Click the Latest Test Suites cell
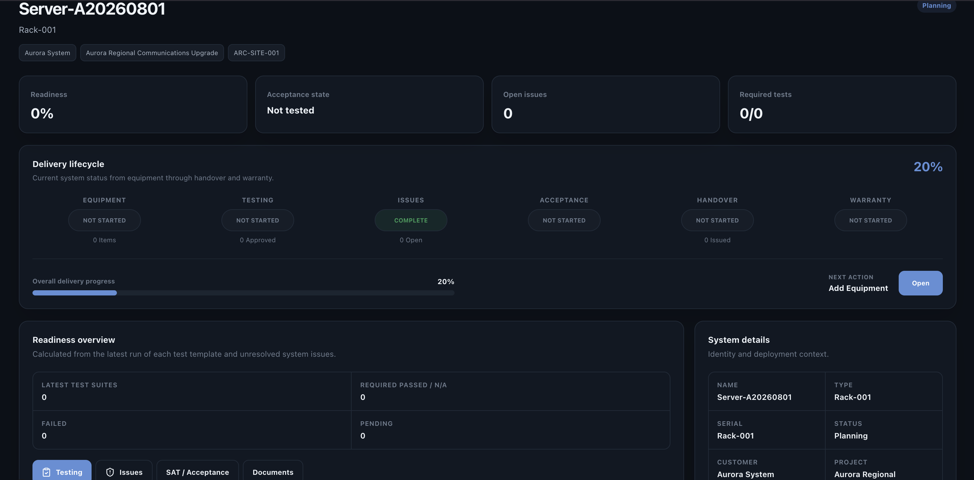This screenshot has width=974, height=480. [x=192, y=391]
